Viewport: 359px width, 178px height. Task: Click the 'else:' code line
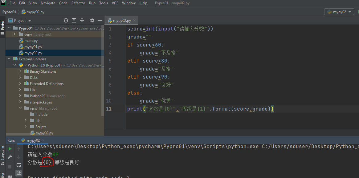(135, 93)
